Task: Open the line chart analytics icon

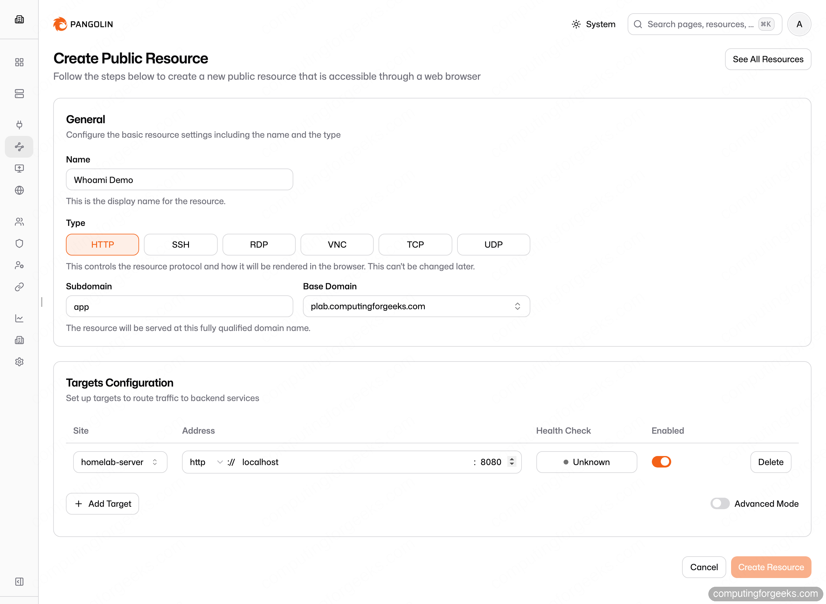Action: pyautogui.click(x=19, y=318)
